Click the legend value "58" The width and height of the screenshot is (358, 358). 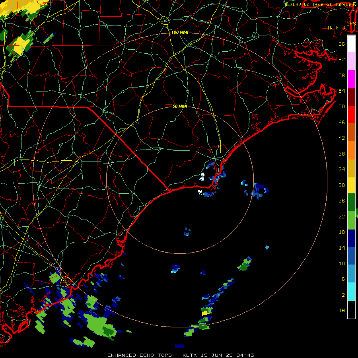click(x=342, y=75)
